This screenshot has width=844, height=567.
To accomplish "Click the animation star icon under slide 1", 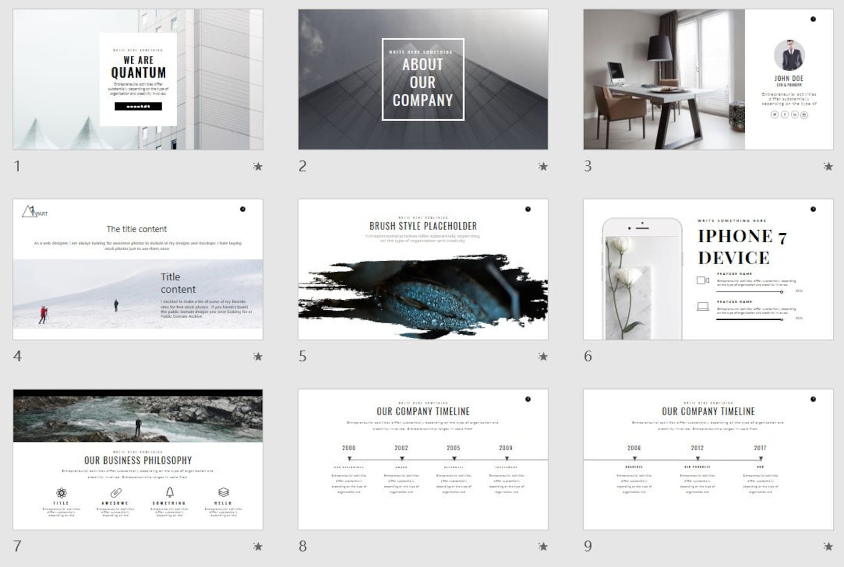I will pyautogui.click(x=258, y=166).
